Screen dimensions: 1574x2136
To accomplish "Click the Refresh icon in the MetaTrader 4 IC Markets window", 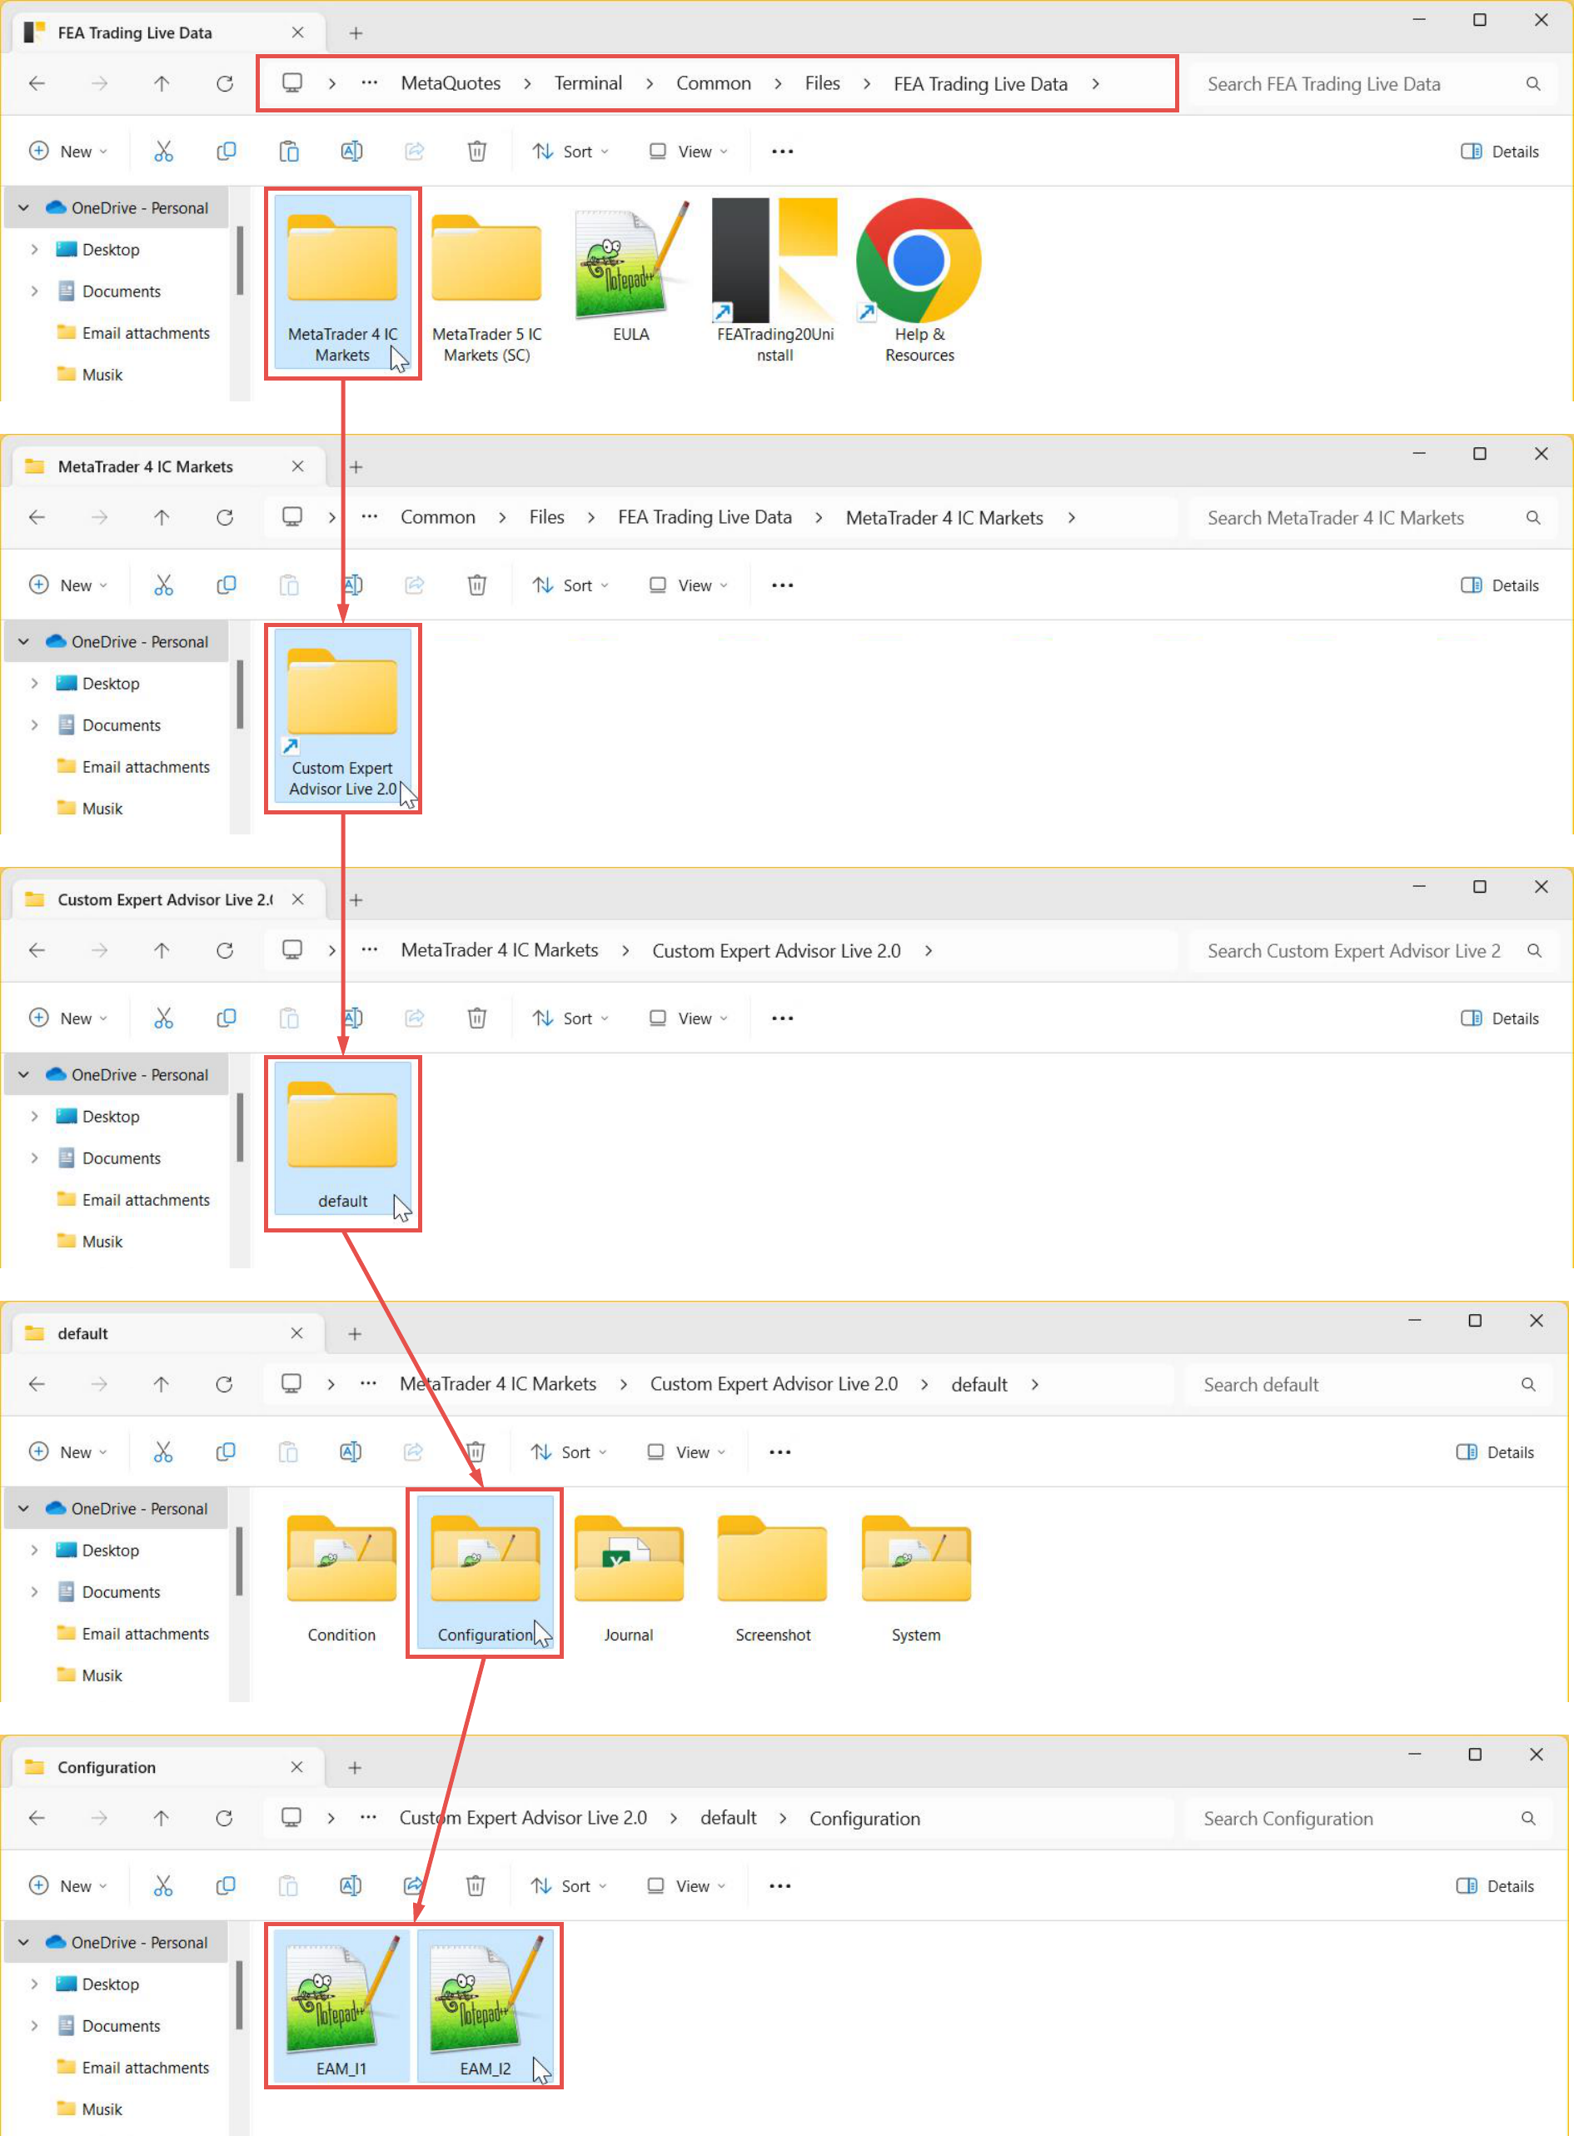I will [225, 517].
